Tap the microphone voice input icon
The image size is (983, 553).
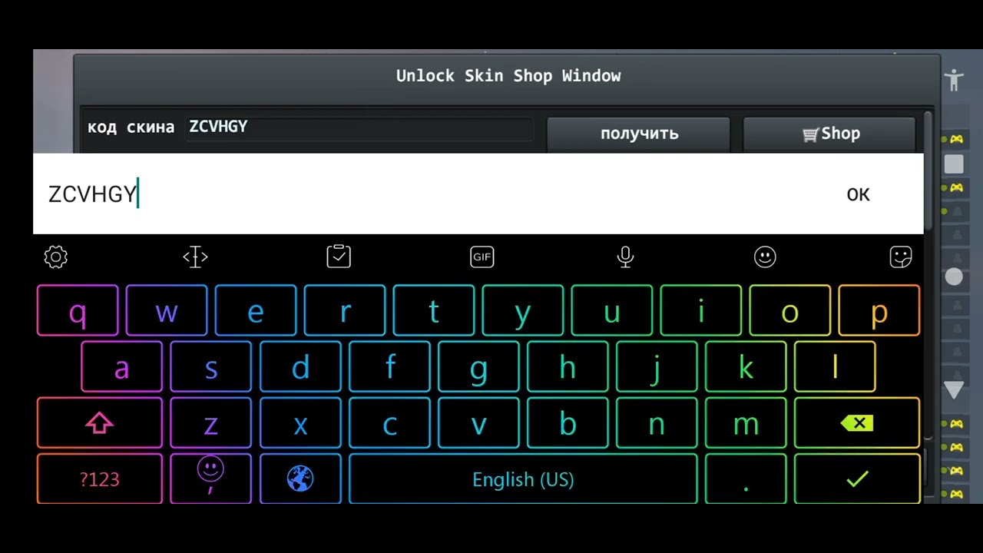[x=626, y=257]
